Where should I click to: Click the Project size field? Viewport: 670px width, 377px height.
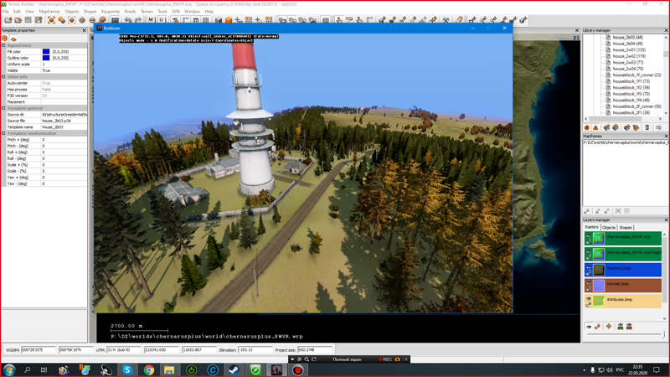click(x=315, y=349)
